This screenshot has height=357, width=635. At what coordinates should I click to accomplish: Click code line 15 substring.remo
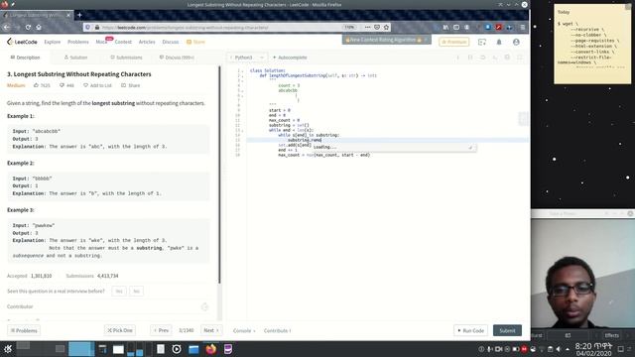pyautogui.click(x=305, y=140)
